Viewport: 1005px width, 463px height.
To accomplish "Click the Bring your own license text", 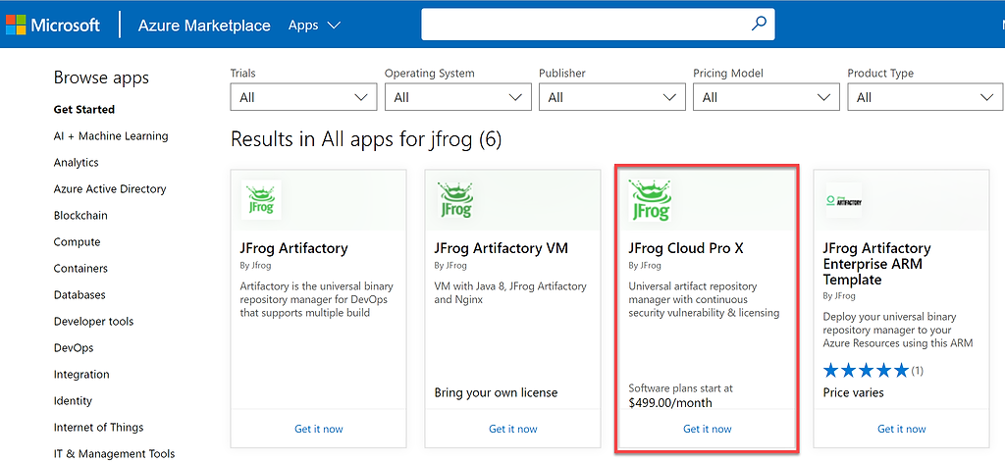I will pos(496,392).
